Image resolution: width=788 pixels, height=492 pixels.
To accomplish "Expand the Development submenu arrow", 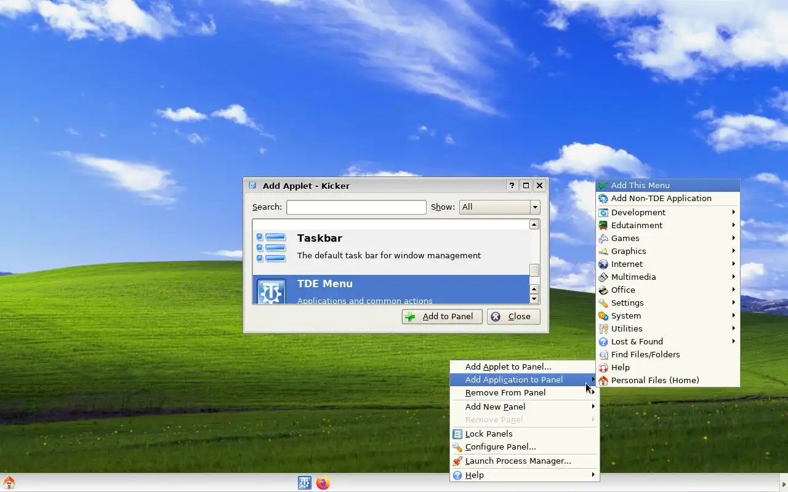I will point(733,212).
